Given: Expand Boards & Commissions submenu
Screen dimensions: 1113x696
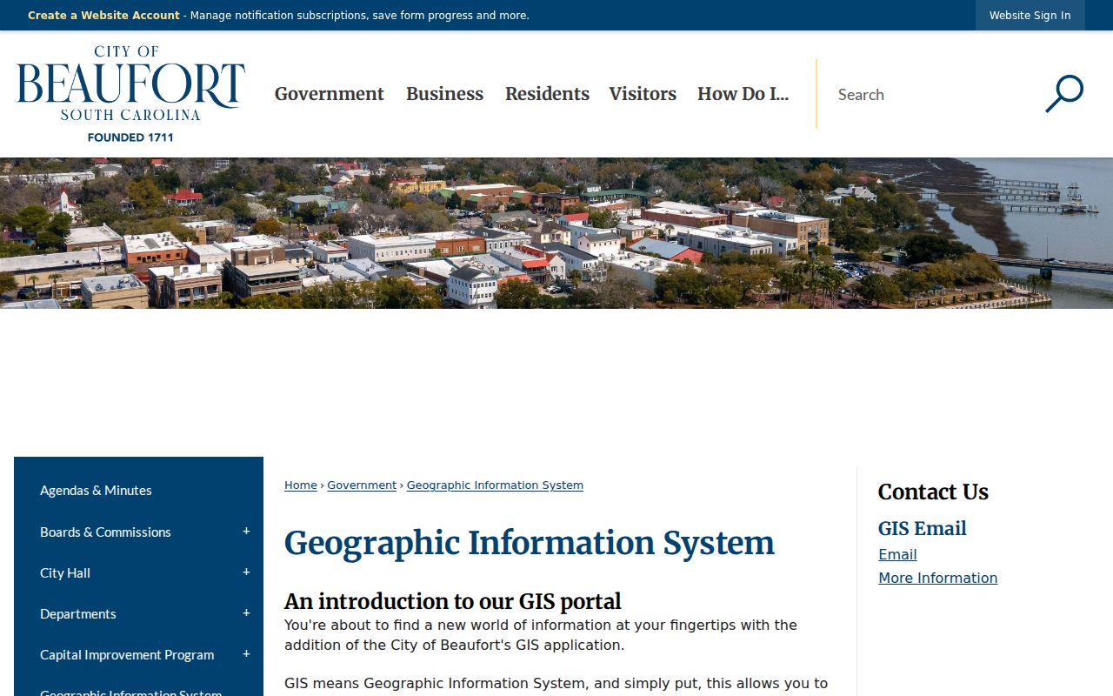Looking at the screenshot, I should tap(246, 532).
